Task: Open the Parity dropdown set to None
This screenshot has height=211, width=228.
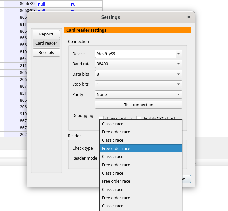Action: pyautogui.click(x=138, y=95)
